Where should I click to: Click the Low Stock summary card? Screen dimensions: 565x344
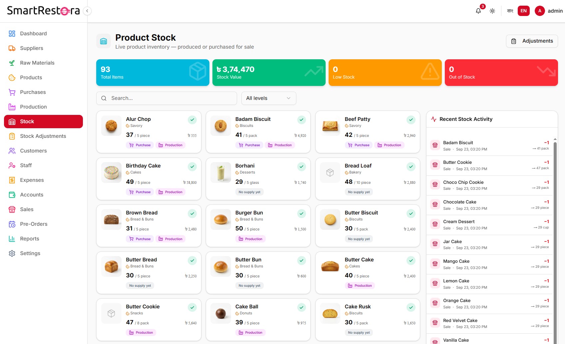385,73
